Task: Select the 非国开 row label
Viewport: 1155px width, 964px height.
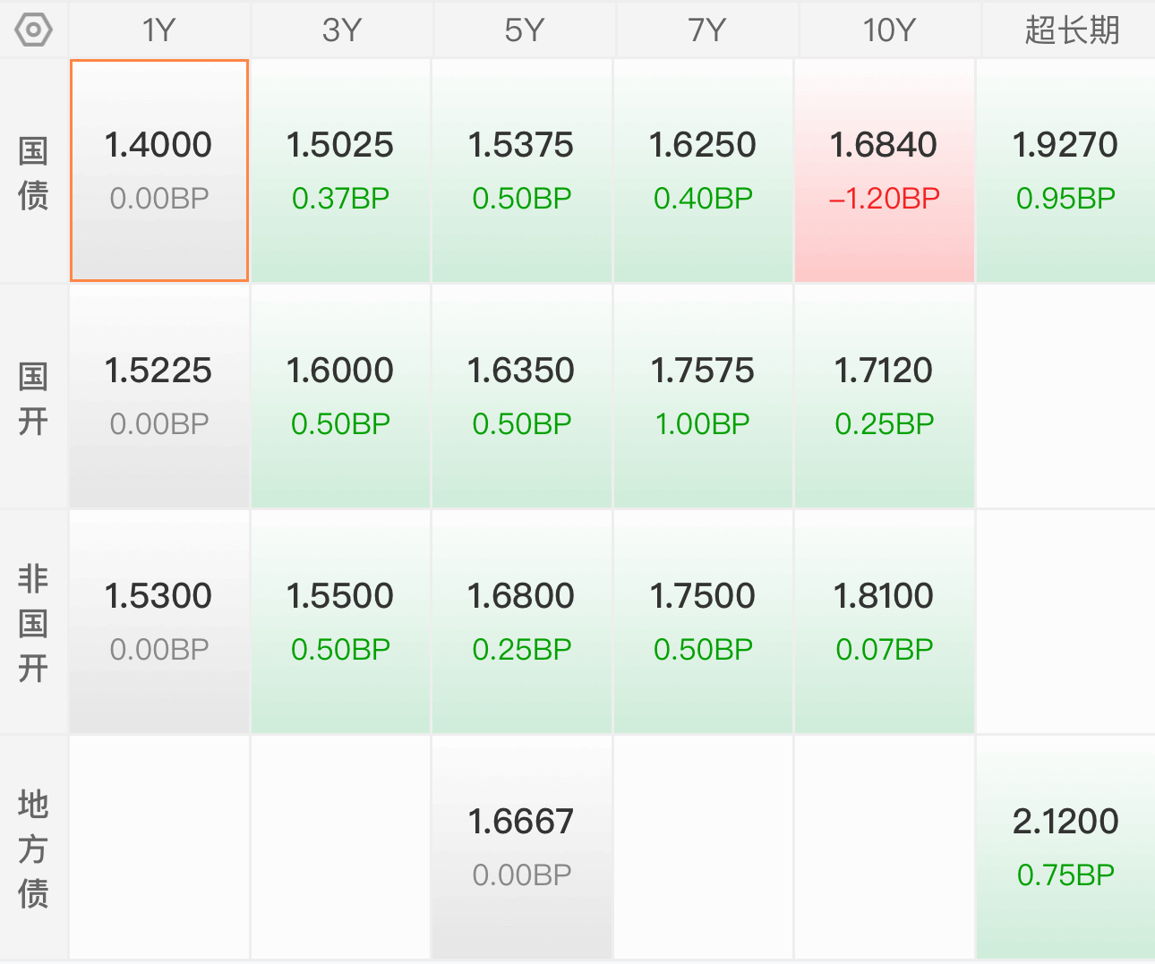Action: click(33, 623)
